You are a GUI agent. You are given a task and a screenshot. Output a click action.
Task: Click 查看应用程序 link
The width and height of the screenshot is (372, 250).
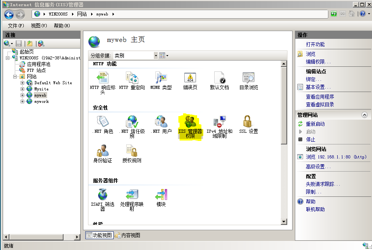[x=320, y=97]
